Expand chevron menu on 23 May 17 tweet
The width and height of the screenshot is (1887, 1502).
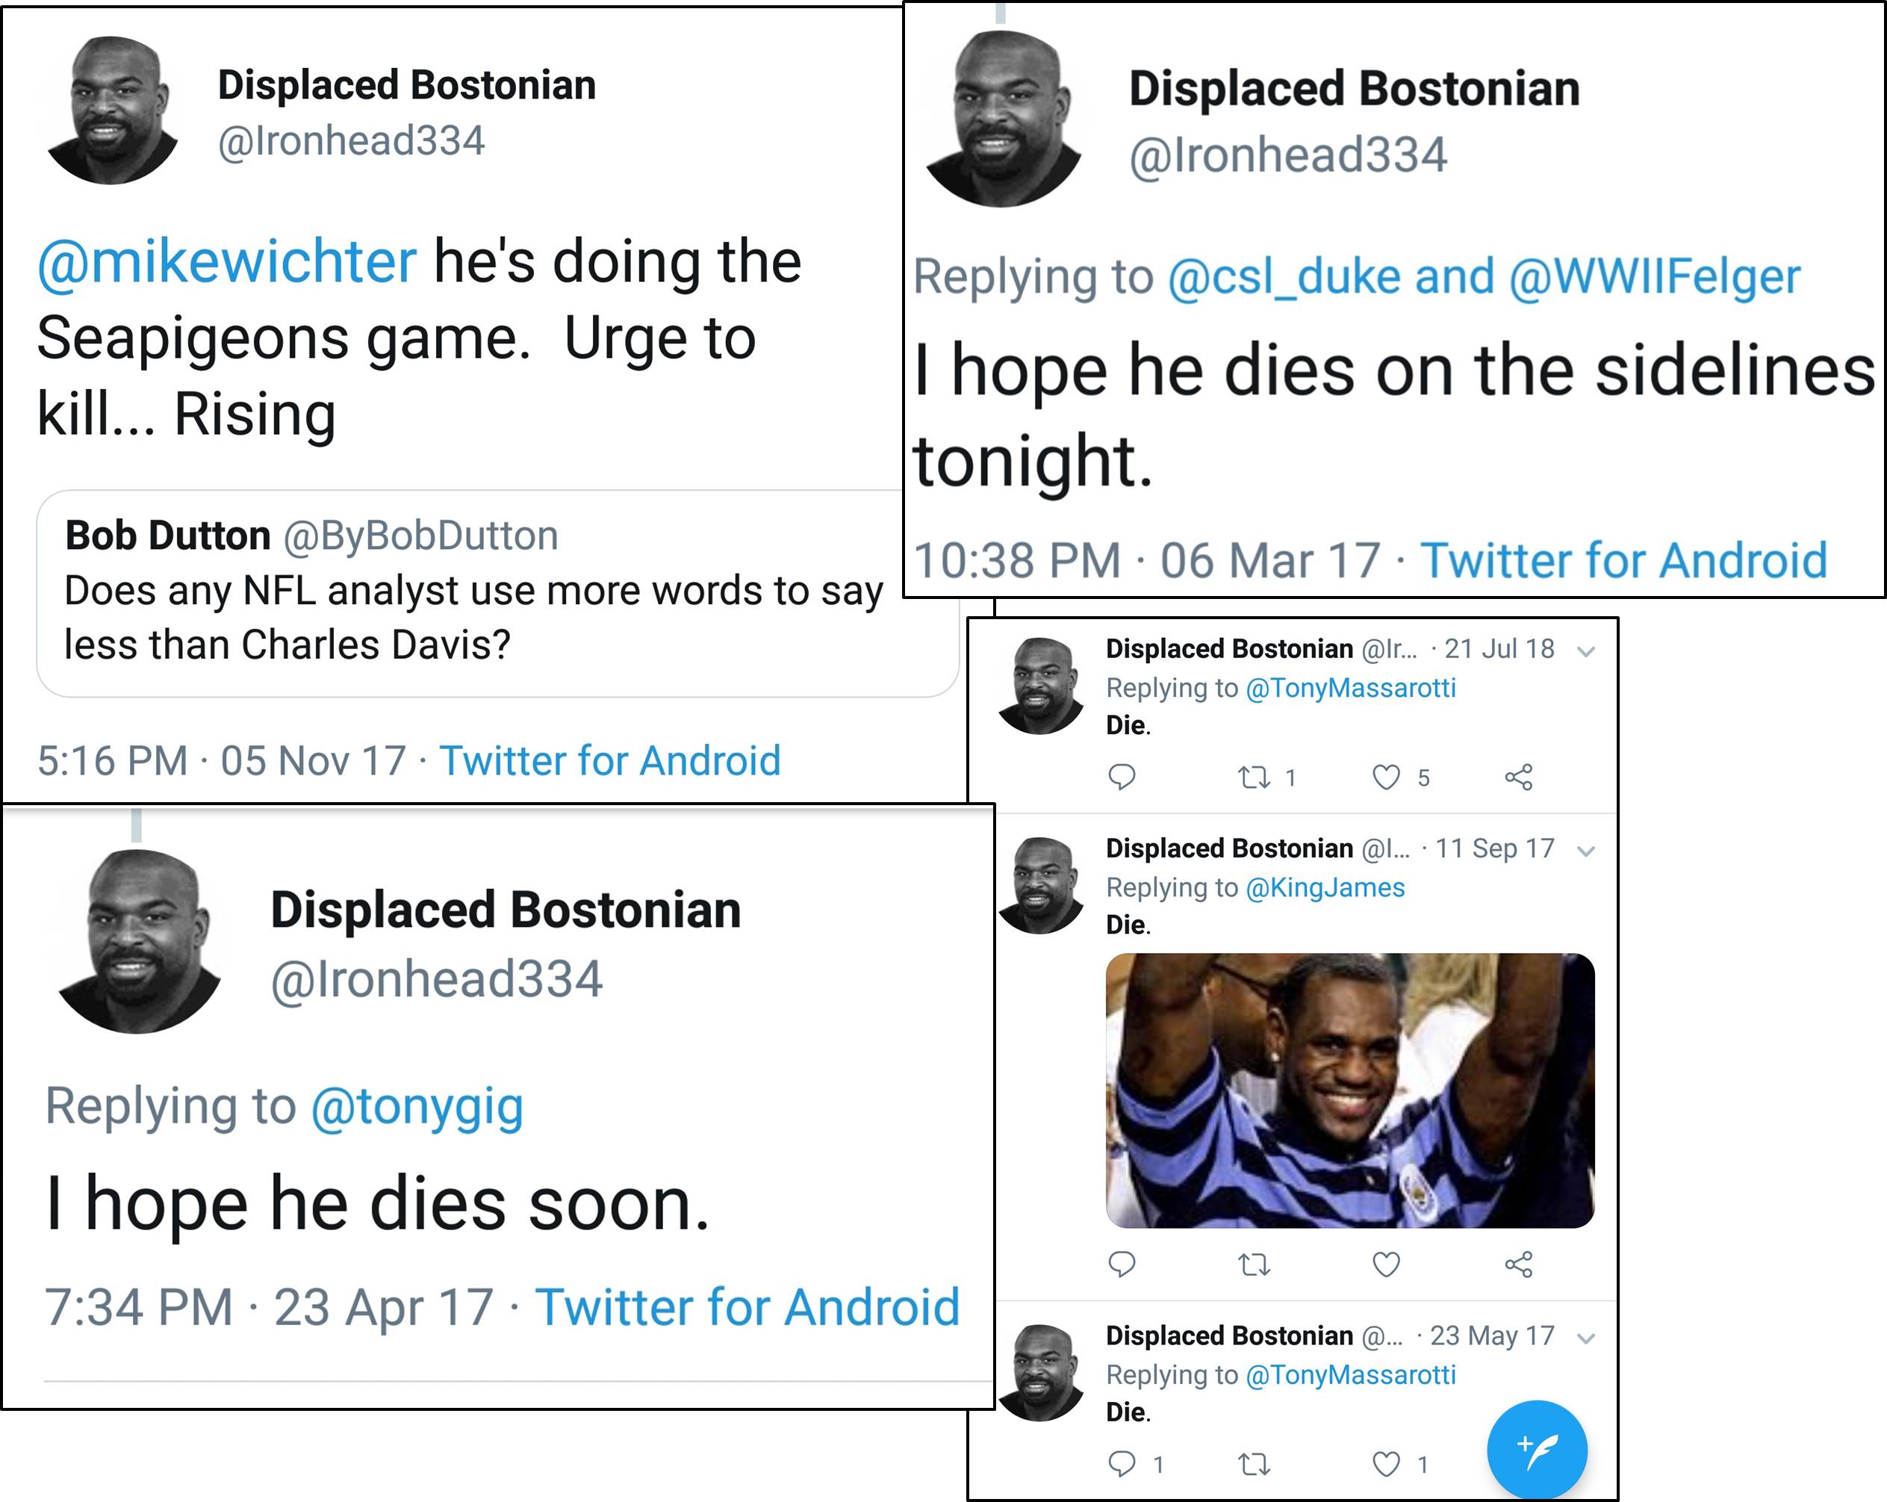tap(1586, 1338)
